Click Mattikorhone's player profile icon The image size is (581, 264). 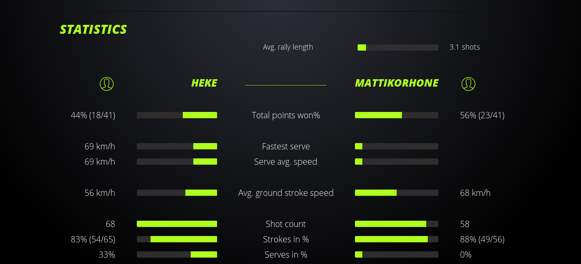[x=468, y=83]
